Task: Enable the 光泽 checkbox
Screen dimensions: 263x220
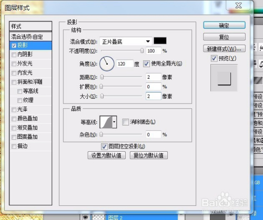Action: pos(14,110)
